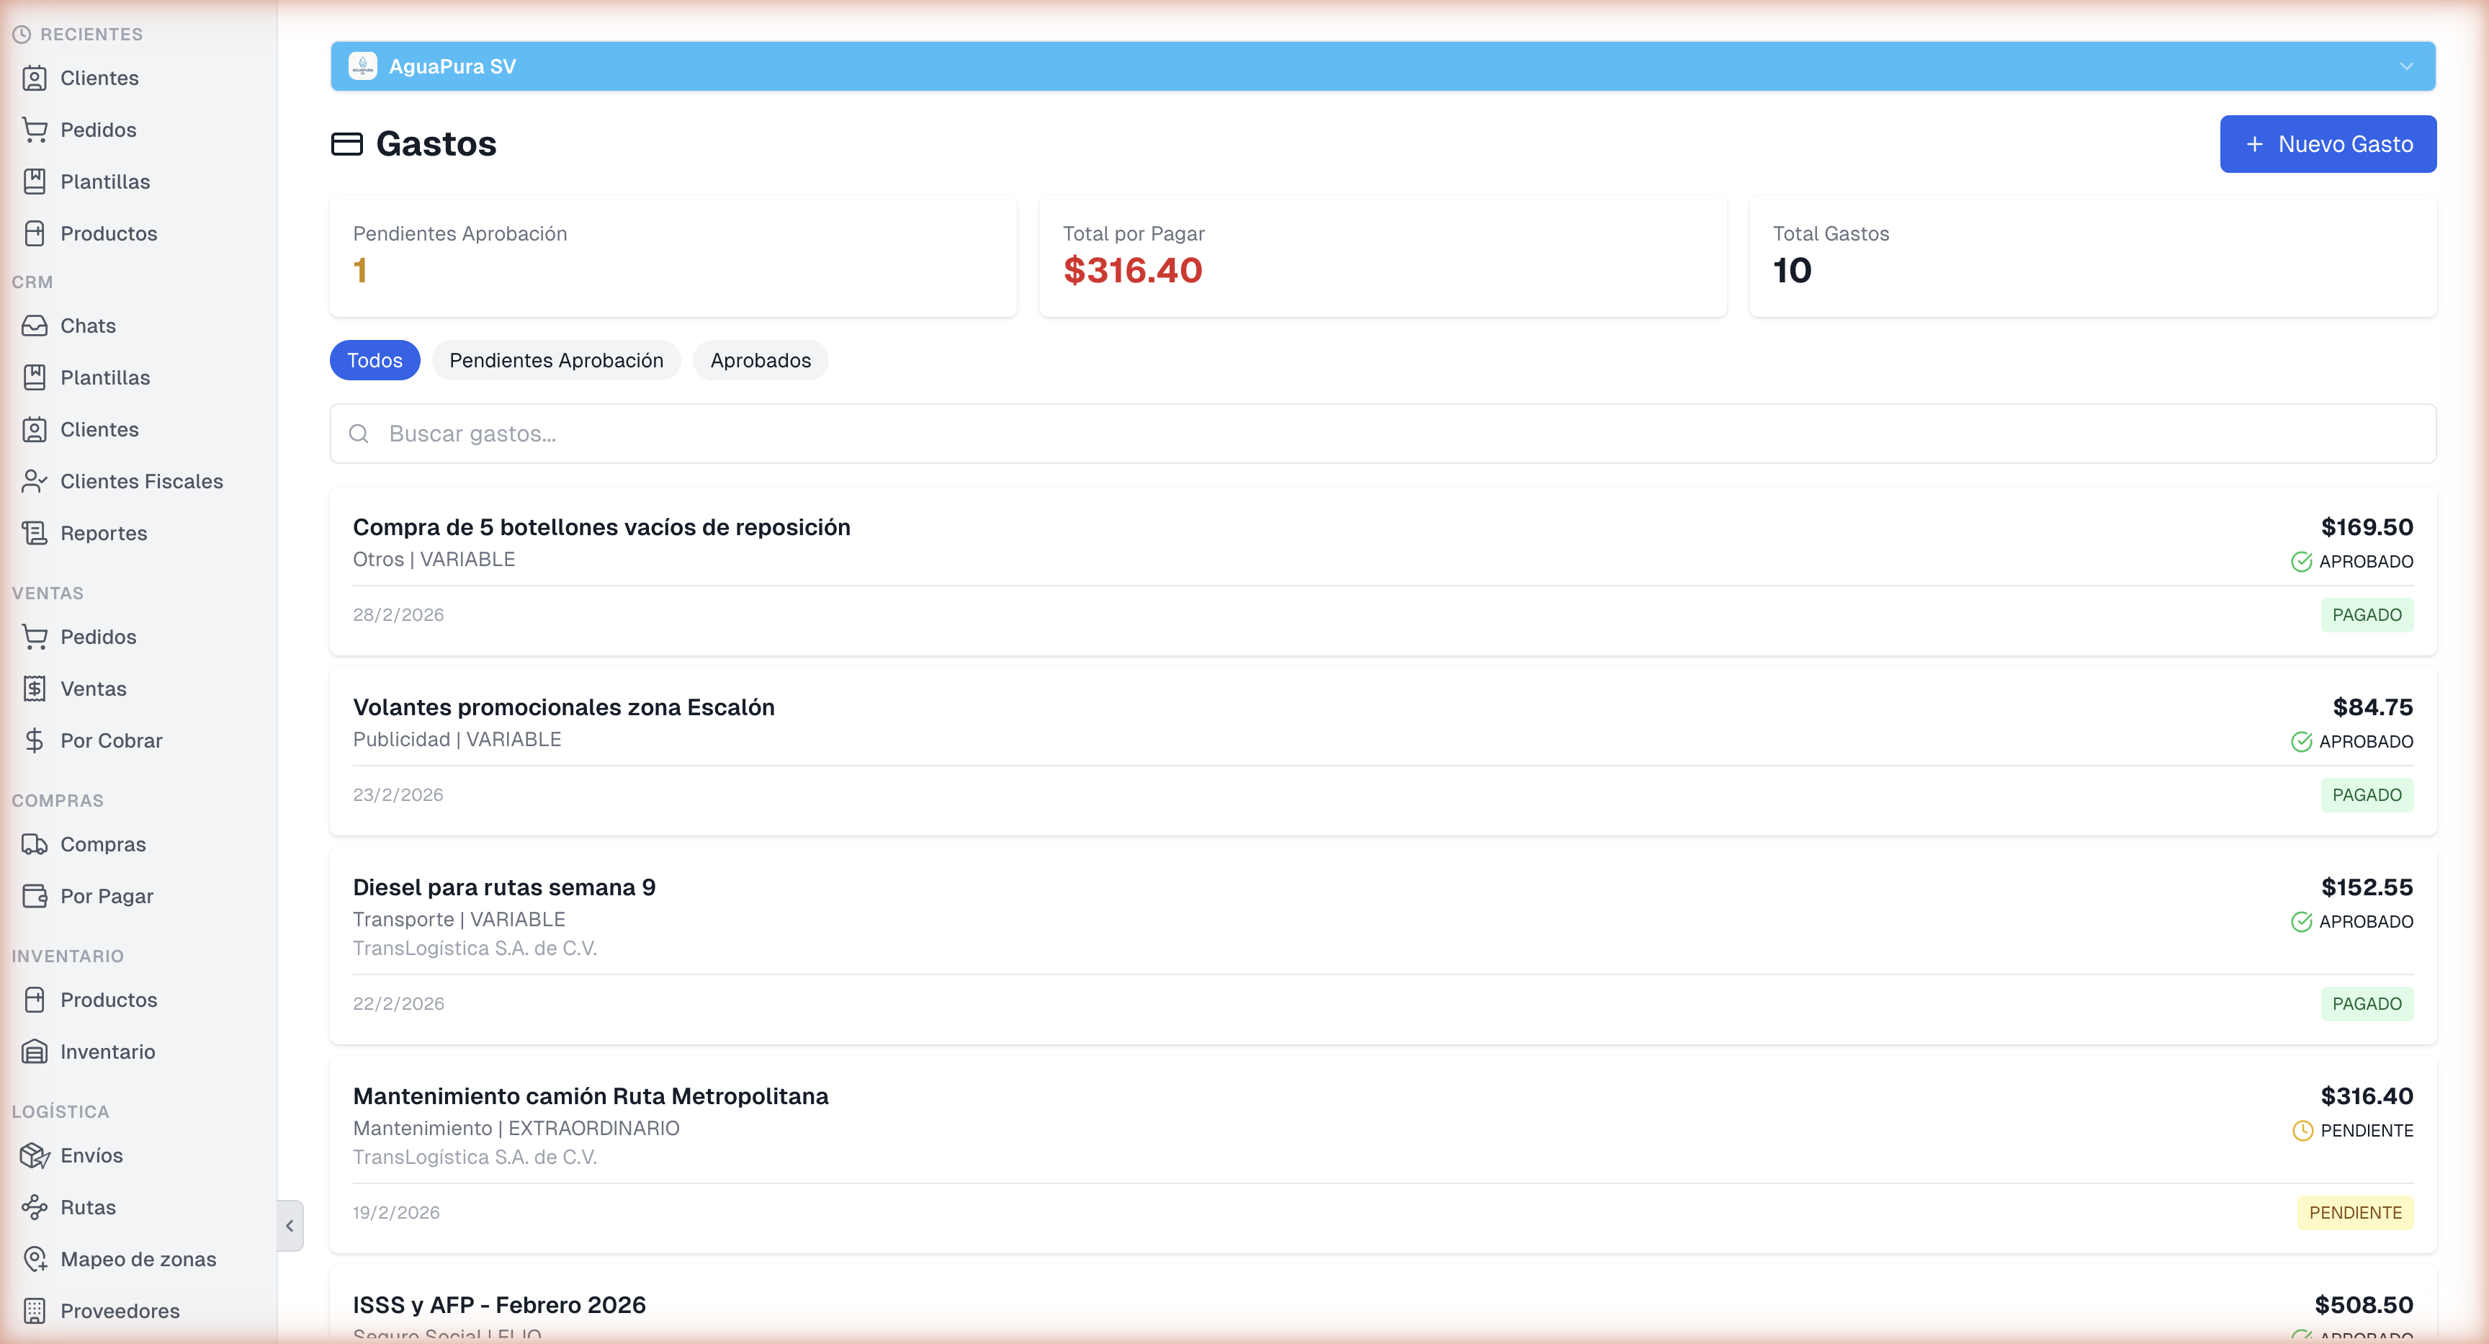Click the PENDIENTE status badge on Mantenimiento camión
This screenshot has height=1344, width=2489.
click(x=2355, y=1213)
